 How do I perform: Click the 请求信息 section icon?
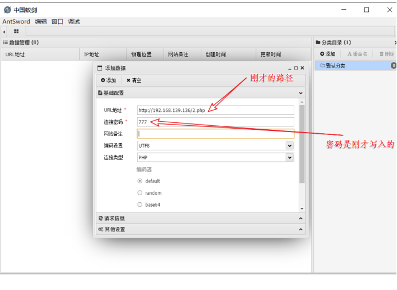point(100,218)
